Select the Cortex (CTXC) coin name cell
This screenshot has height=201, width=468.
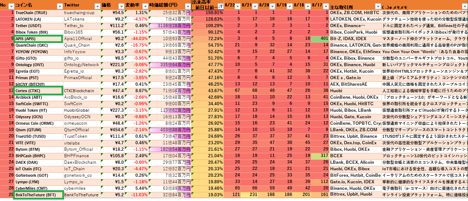pyautogui.click(x=38, y=91)
